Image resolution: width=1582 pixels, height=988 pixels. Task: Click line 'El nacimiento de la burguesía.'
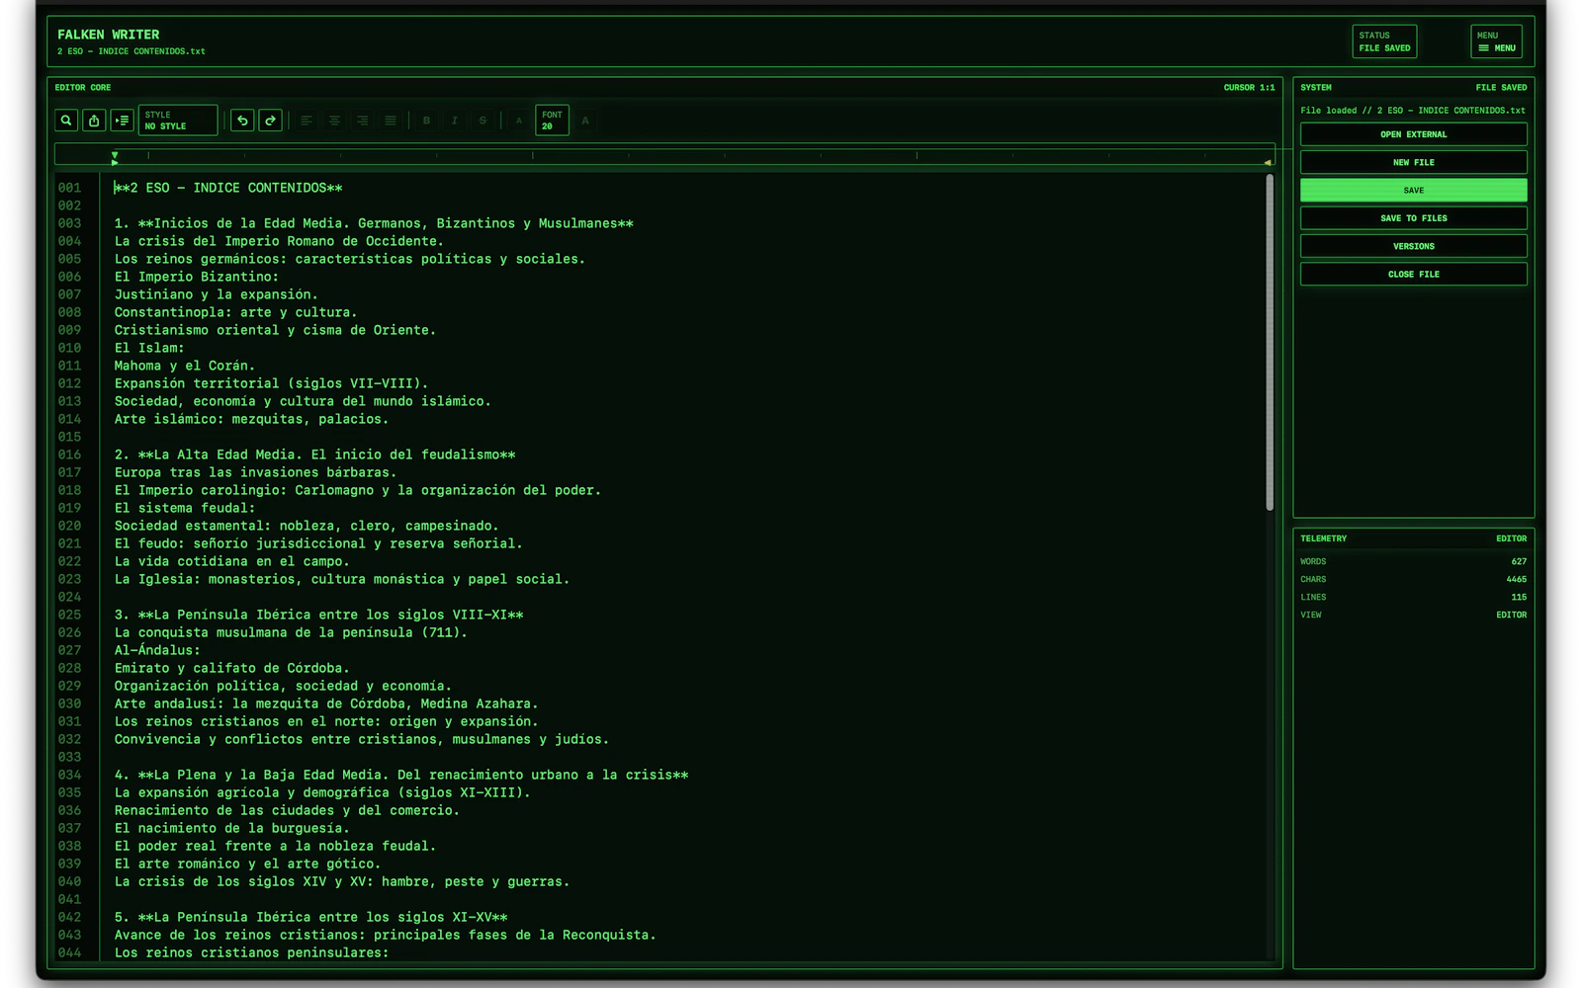click(231, 828)
